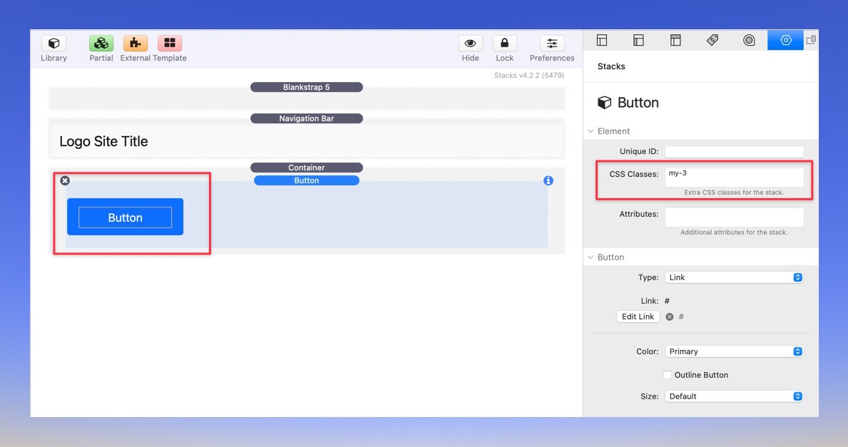Click the cube icon beside Button heading

(x=604, y=103)
